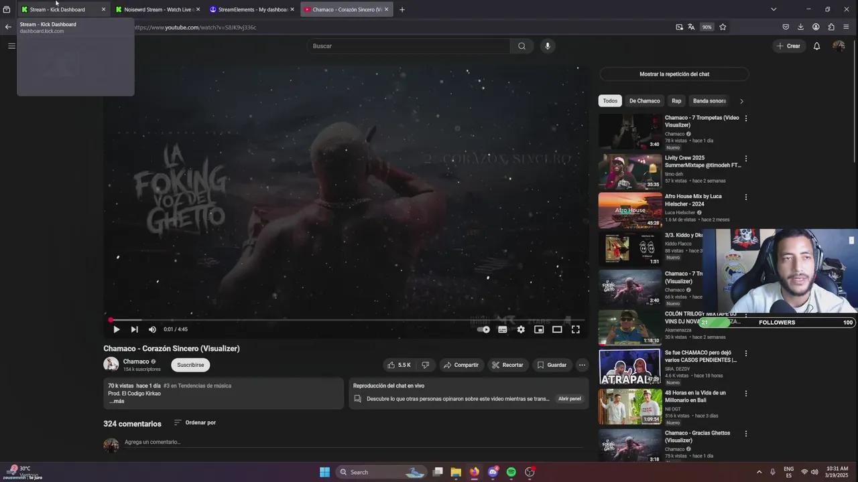Open Ordenar por sort dropdown

(x=195, y=422)
